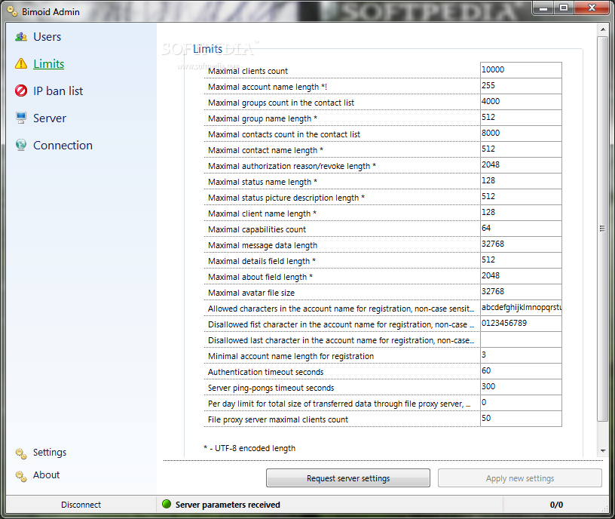The width and height of the screenshot is (615, 519).
Task: Select the Limits section
Action: point(49,64)
